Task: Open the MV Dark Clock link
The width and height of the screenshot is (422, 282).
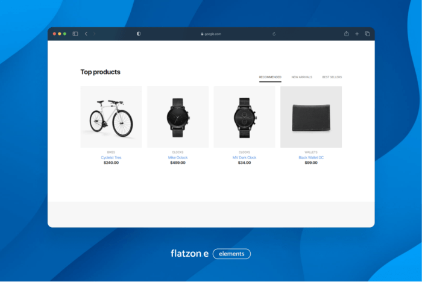Action: (x=244, y=157)
